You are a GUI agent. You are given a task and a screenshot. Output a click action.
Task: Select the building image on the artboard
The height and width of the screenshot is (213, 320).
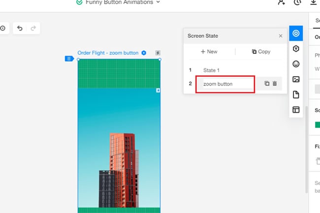click(119, 148)
